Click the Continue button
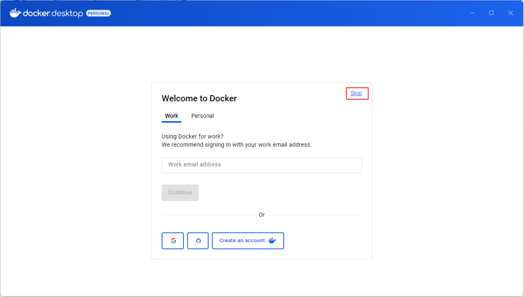 180,192
